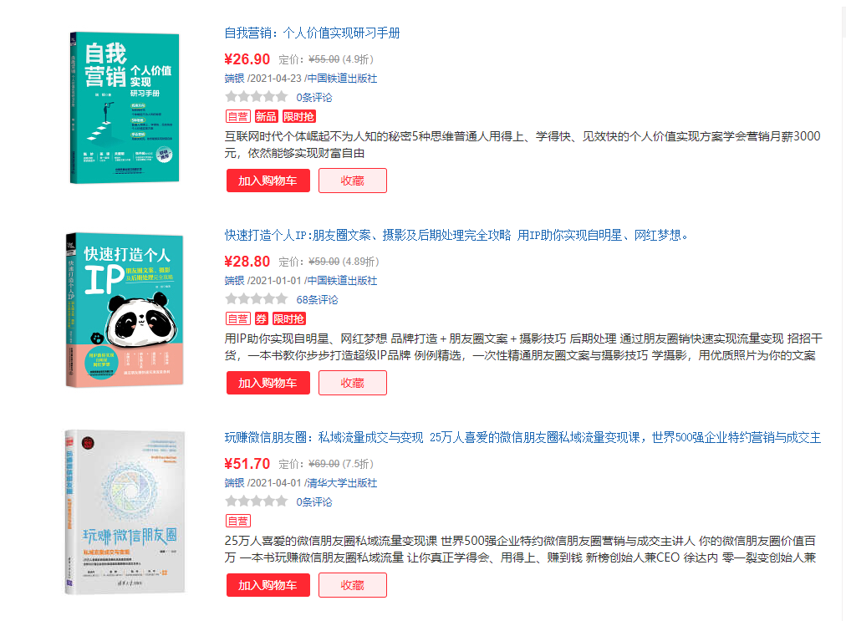Click the 自营 tag on the third book
The image size is (846, 621).
click(238, 522)
